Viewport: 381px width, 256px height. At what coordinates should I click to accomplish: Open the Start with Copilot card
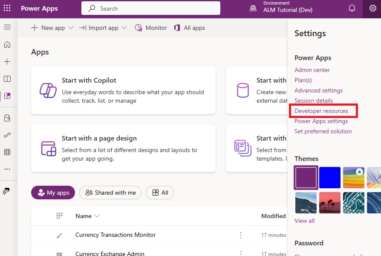tap(123, 90)
